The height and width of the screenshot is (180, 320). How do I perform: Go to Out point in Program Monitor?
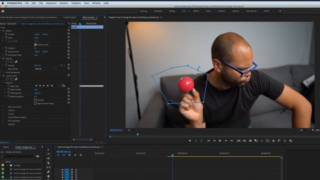(231, 140)
